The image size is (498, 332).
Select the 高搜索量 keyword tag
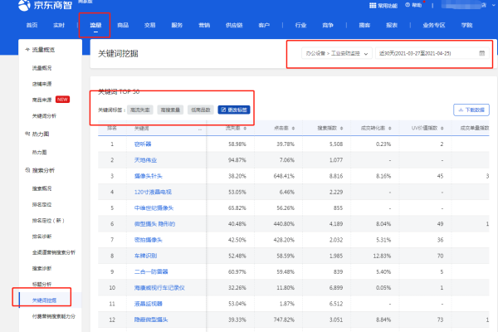(x=170, y=110)
